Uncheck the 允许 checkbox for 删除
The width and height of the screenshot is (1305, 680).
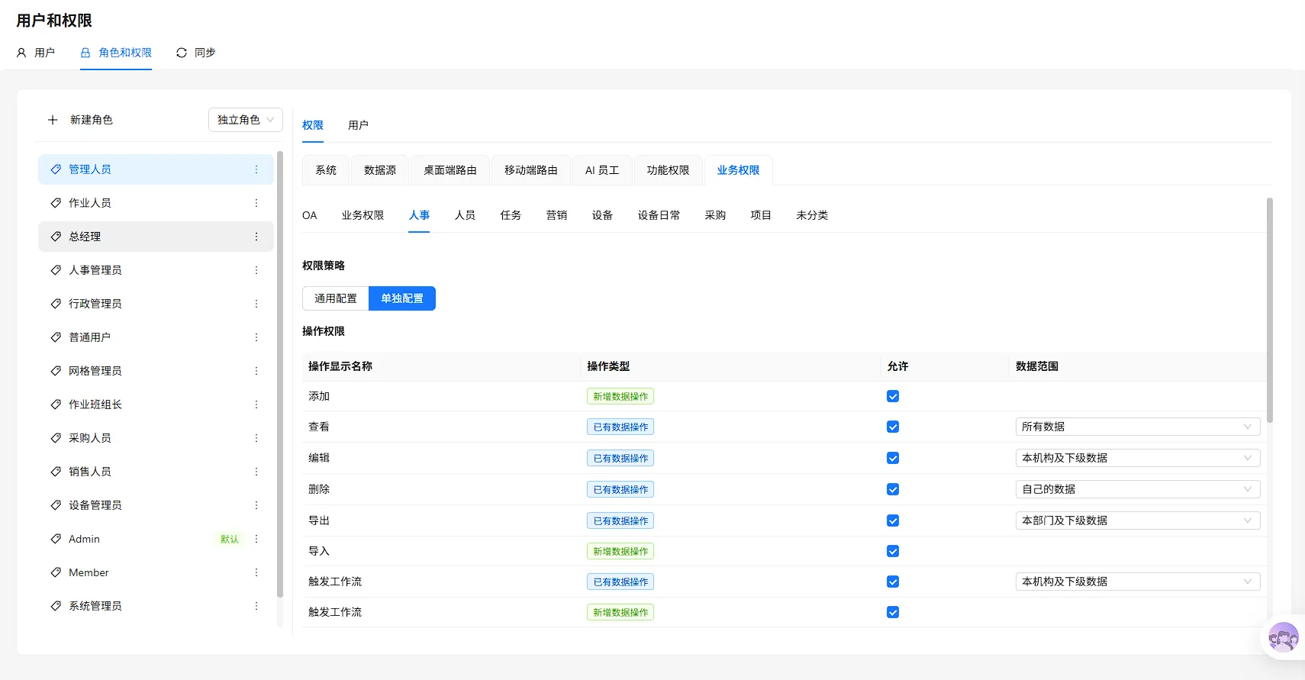click(893, 489)
